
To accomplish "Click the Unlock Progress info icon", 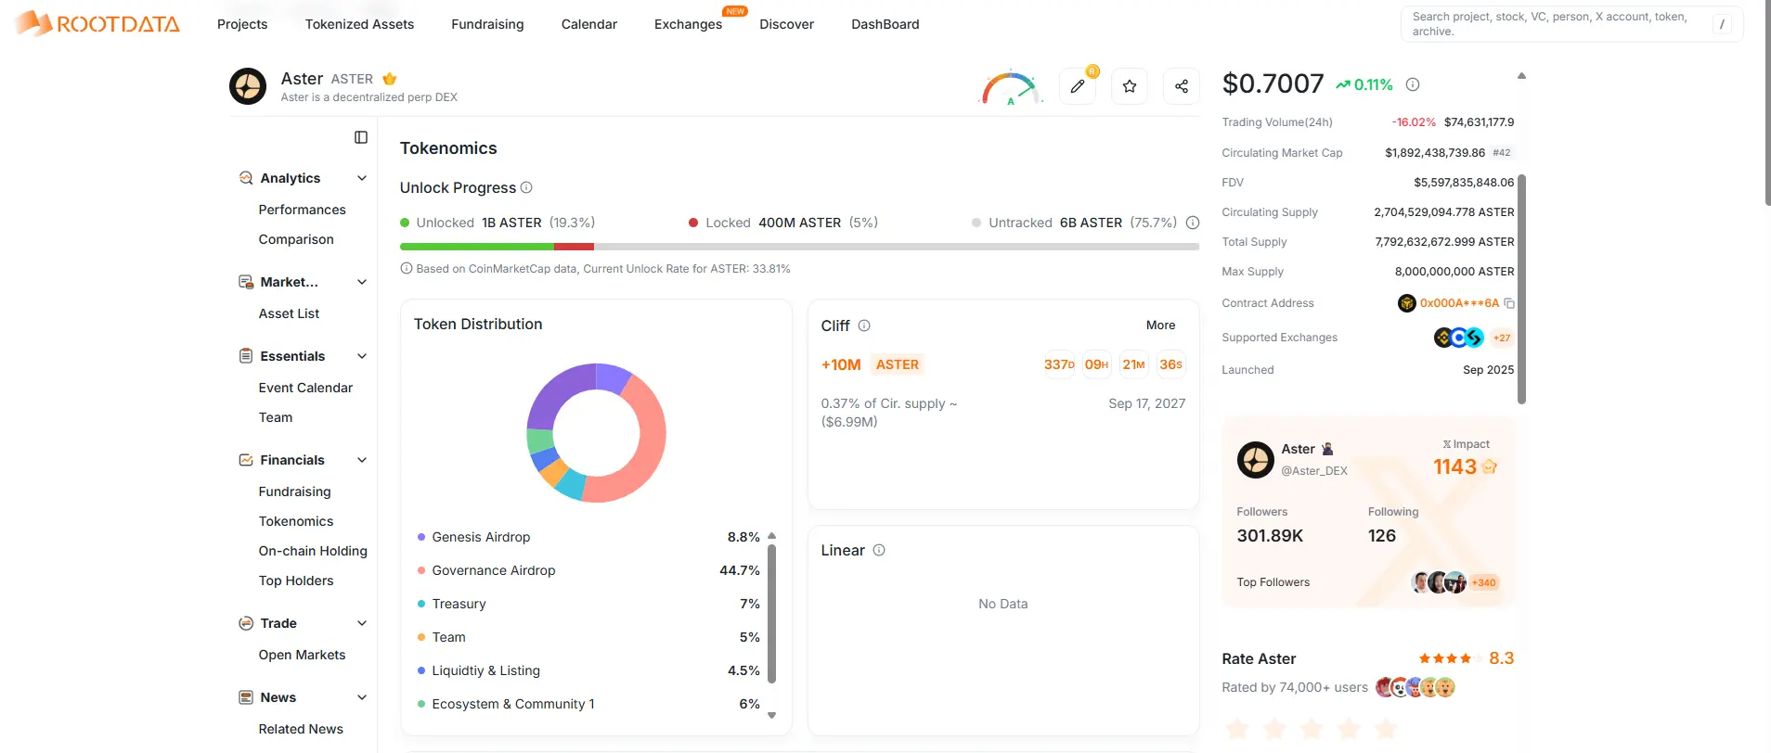I will pyautogui.click(x=526, y=187).
